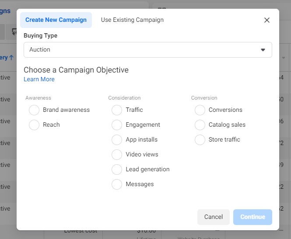291x239 pixels.
Task: Pick the Video views objective
Action: 117,155
